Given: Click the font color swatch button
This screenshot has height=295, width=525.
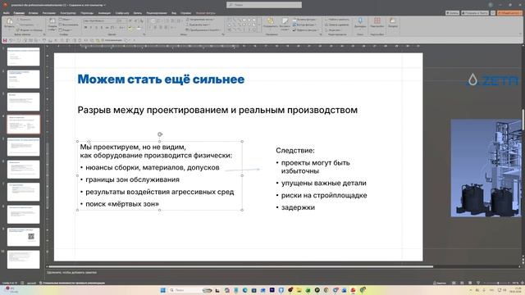Looking at the screenshot, I should tap(139, 28).
